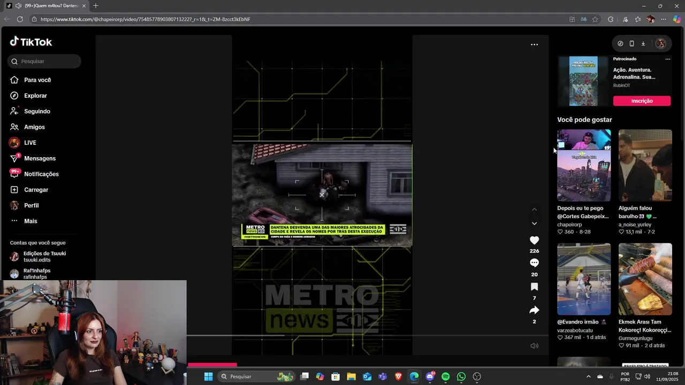Open 'Ekmek Arası Tam Kokoreç' thumbnail
This screenshot has width=685, height=385.
click(x=645, y=279)
